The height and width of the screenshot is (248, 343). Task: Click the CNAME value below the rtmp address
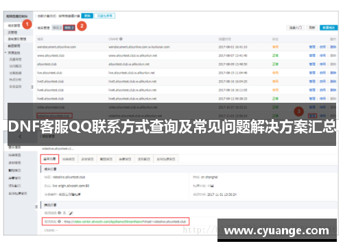56,230
